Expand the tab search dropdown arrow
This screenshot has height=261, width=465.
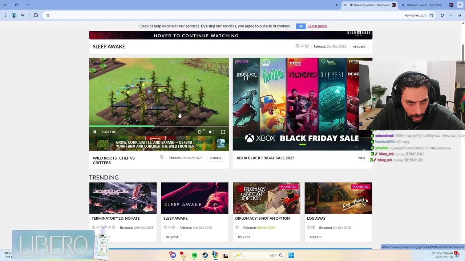[461, 5]
